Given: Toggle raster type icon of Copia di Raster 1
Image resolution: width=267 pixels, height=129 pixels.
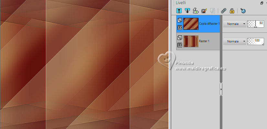Looking at the screenshot, I should (x=180, y=20).
